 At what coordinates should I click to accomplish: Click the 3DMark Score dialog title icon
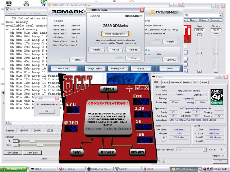[x=88, y=10]
